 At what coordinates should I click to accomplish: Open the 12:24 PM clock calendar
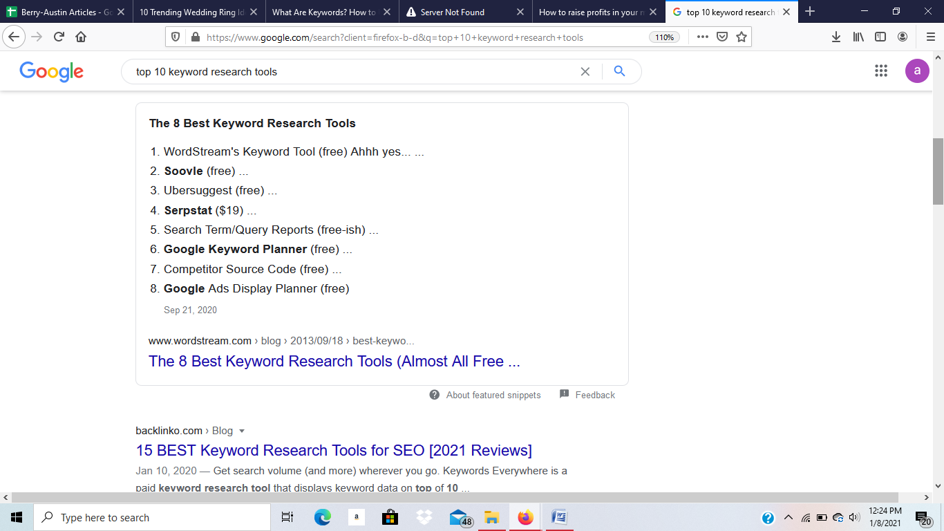coord(885,517)
